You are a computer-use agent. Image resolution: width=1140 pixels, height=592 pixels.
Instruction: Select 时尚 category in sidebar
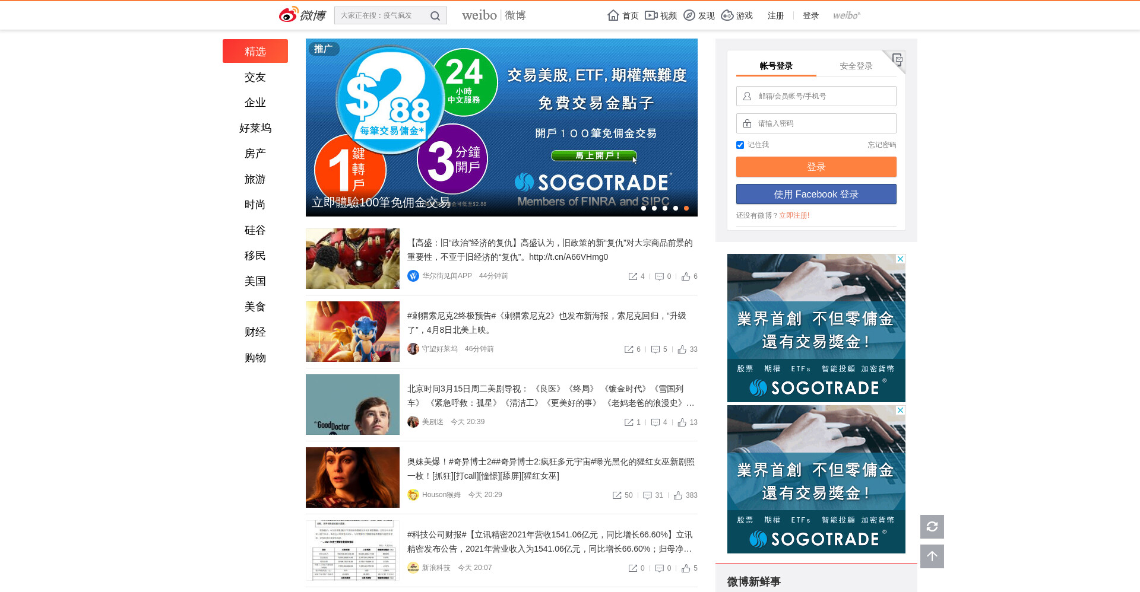[x=255, y=205]
